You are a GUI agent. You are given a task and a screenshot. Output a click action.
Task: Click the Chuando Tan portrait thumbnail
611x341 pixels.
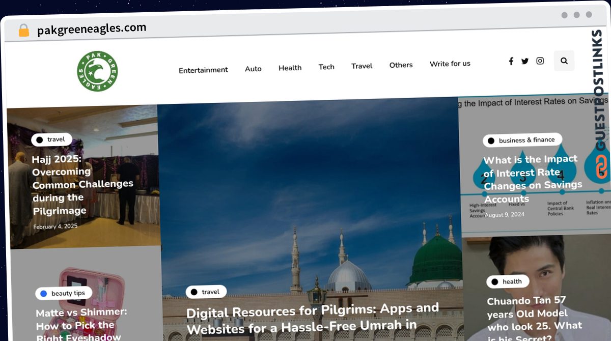coord(537,288)
